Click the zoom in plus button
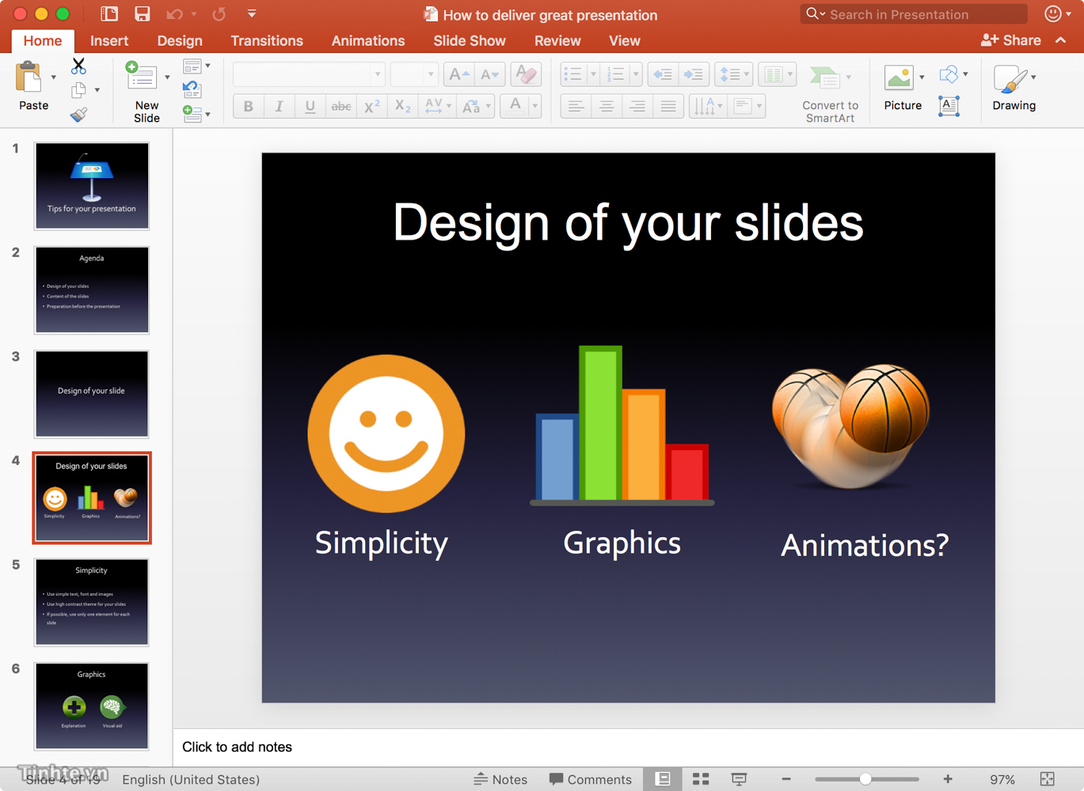The width and height of the screenshot is (1084, 791). tap(948, 779)
